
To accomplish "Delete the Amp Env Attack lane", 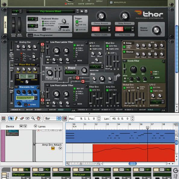I will tap(60, 148).
